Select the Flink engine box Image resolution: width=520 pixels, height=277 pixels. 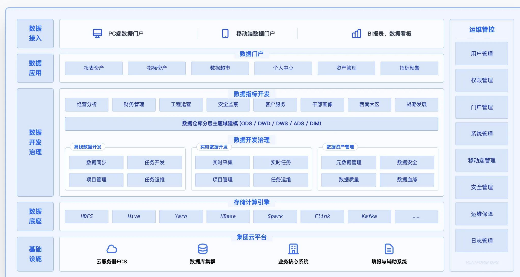tap(322, 216)
